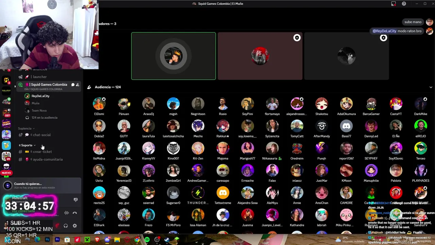Open the noise suppression waveform icon
This screenshot has height=245, width=435.
point(67,213)
